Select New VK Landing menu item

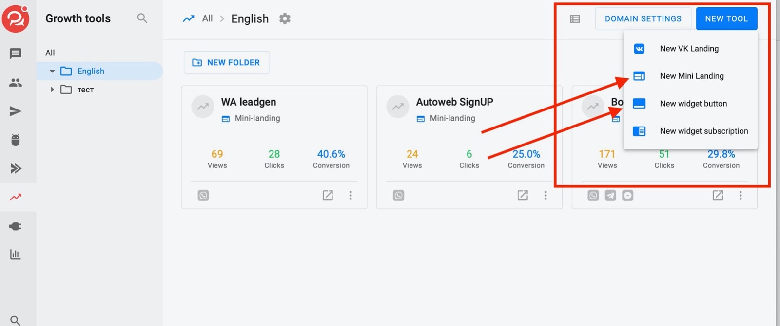[689, 49]
